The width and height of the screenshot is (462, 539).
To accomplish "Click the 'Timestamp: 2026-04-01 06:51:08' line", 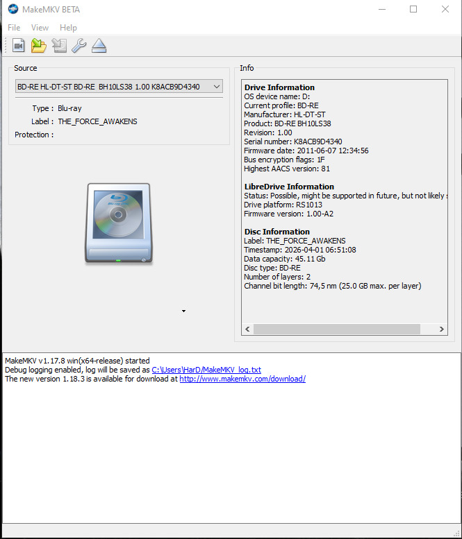I will tap(300, 250).
